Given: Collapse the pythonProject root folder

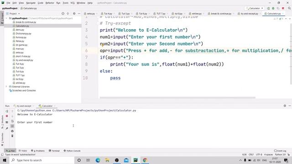Looking at the screenshot, I should [x=6, y=18].
